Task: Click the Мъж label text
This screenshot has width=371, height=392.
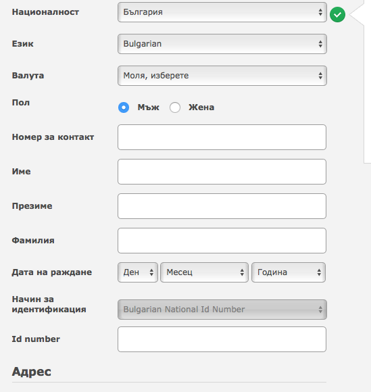Action: pos(148,107)
